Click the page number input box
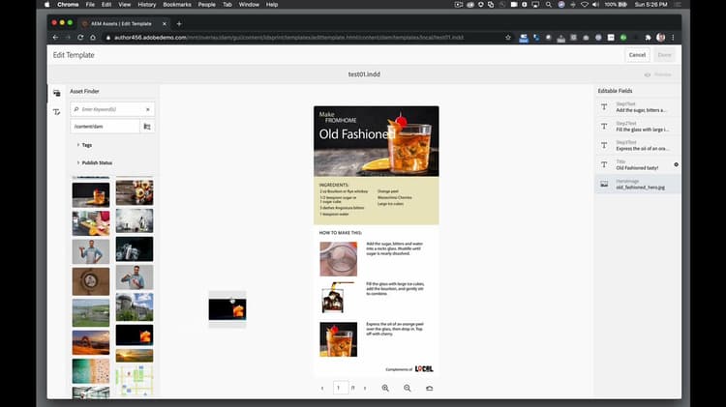 341,388
